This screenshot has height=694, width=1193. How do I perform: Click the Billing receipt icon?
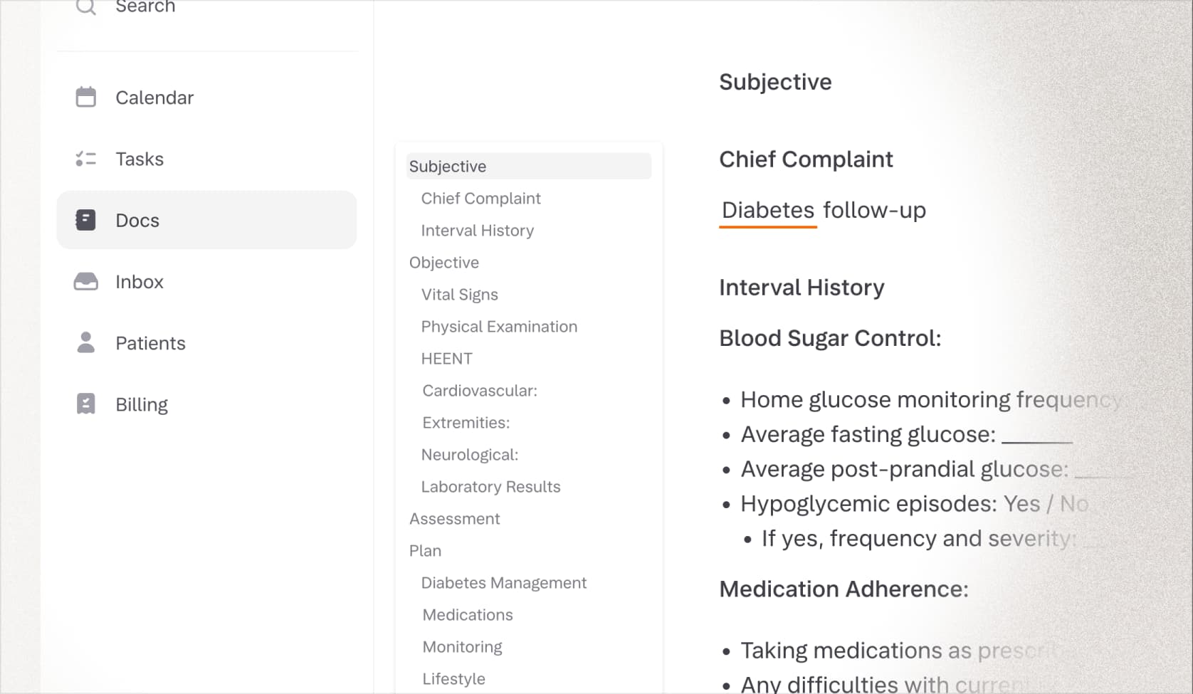(x=85, y=404)
